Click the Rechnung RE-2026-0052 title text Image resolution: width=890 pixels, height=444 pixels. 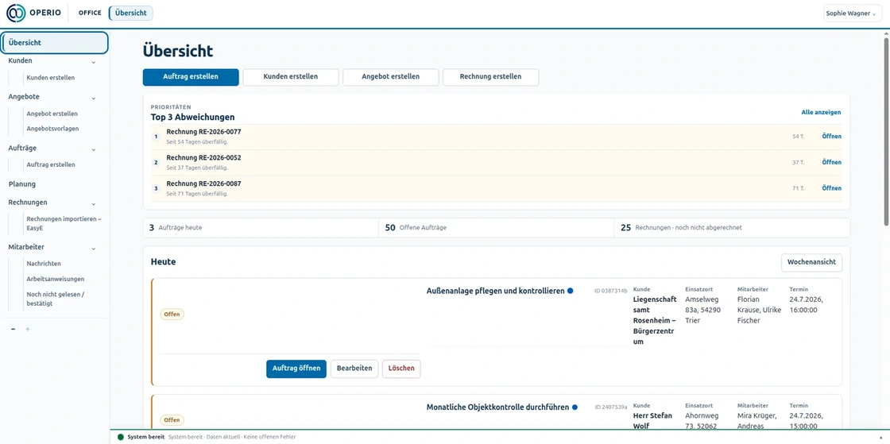203,157
